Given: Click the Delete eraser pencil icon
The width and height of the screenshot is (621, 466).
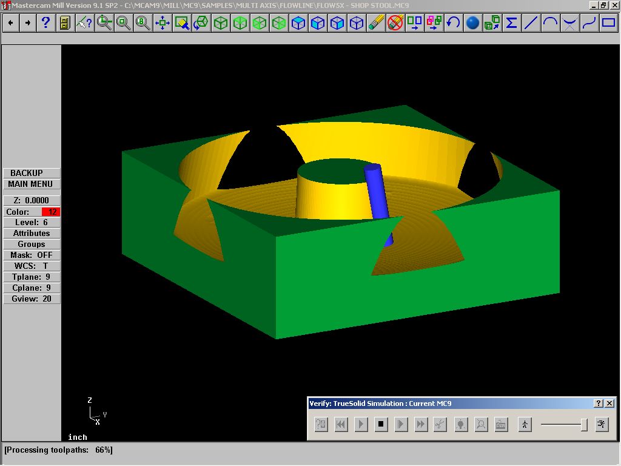Looking at the screenshot, I should point(375,23).
